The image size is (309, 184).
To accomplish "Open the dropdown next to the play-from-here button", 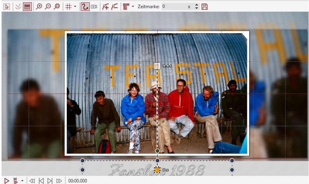I will click(22, 181).
